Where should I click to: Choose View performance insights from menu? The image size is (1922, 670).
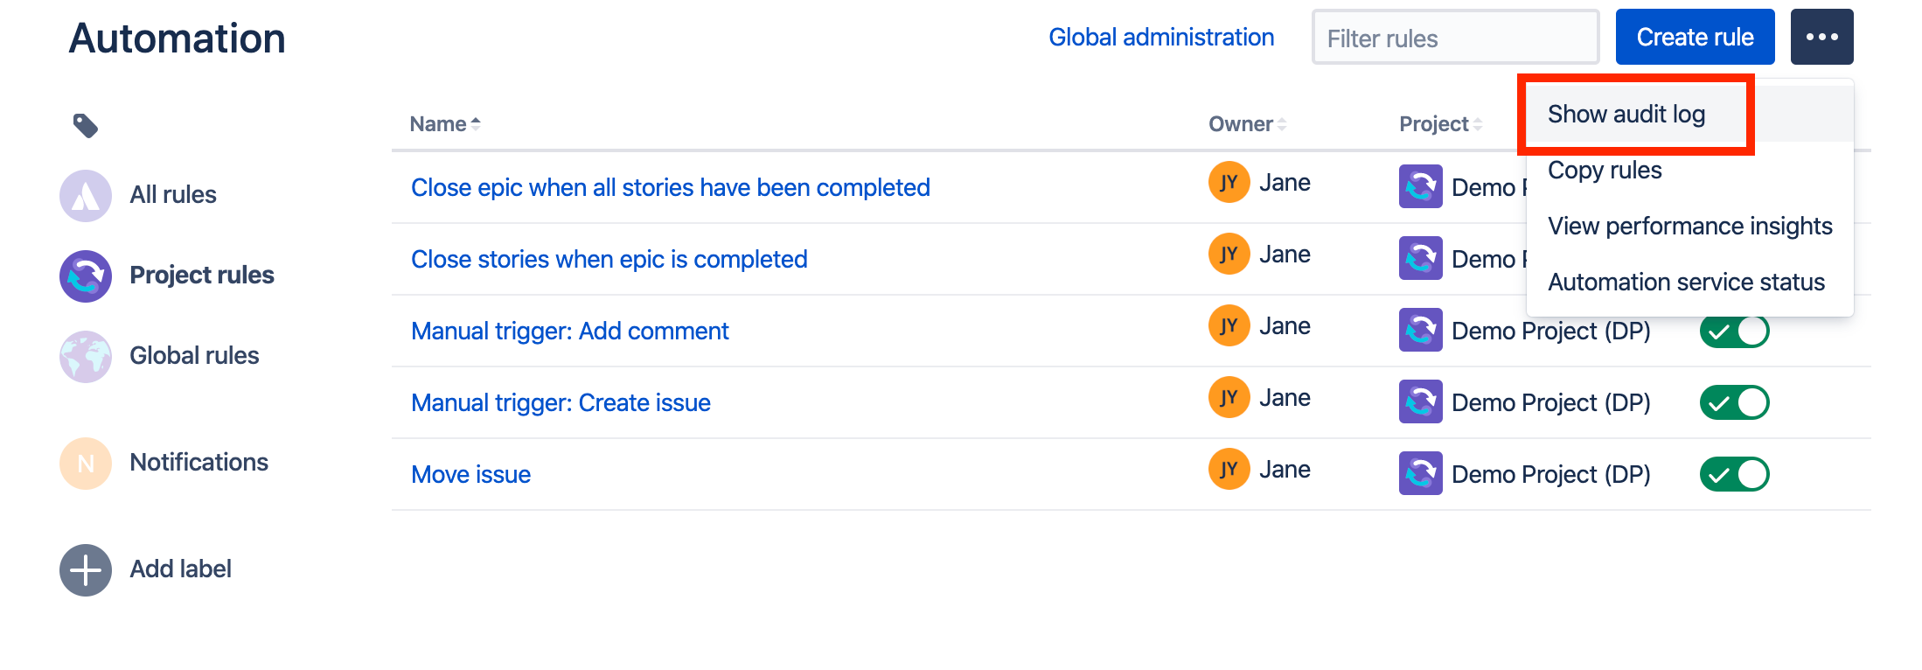tap(1689, 227)
